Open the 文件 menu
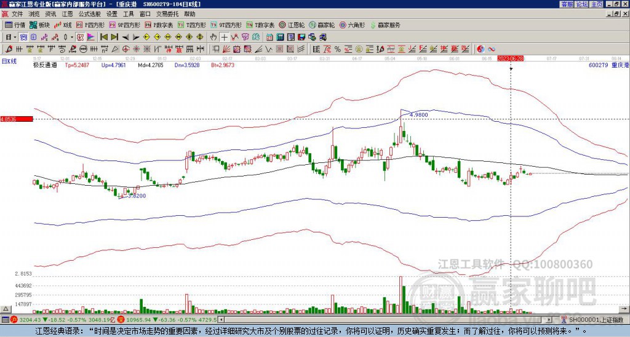Viewport: 630px width, 337px height. coord(17,14)
